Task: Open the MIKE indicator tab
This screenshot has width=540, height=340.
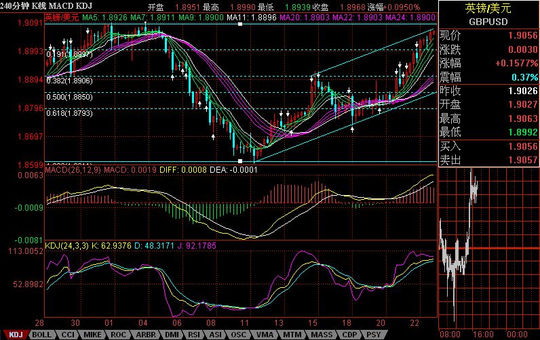Action: (92, 335)
